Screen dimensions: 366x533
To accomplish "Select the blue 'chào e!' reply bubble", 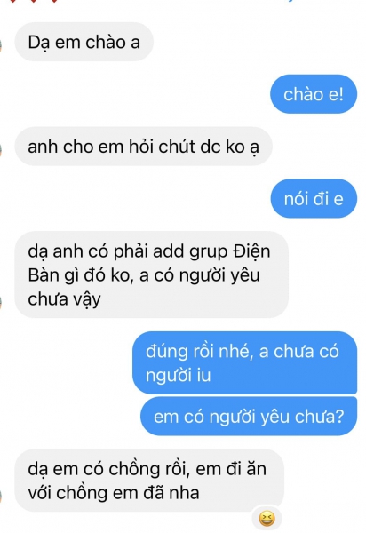I will pos(314,94).
